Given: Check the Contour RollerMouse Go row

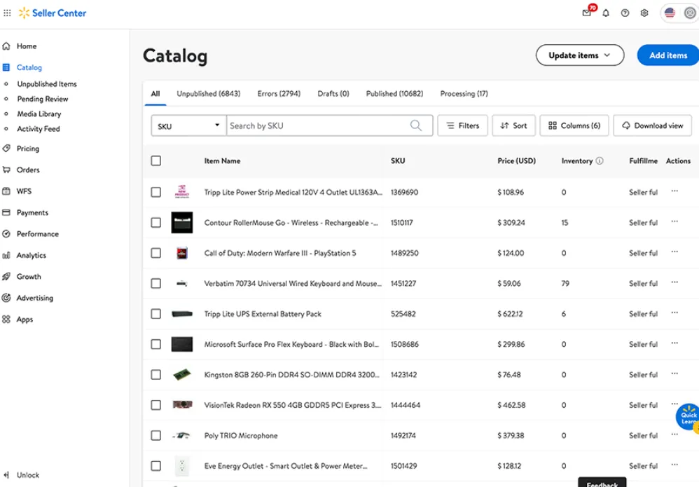Looking at the screenshot, I should point(156,223).
